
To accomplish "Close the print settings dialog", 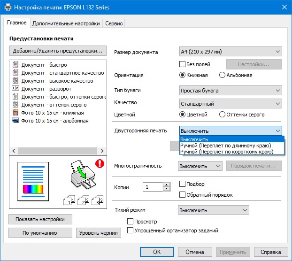I will click(x=284, y=7).
